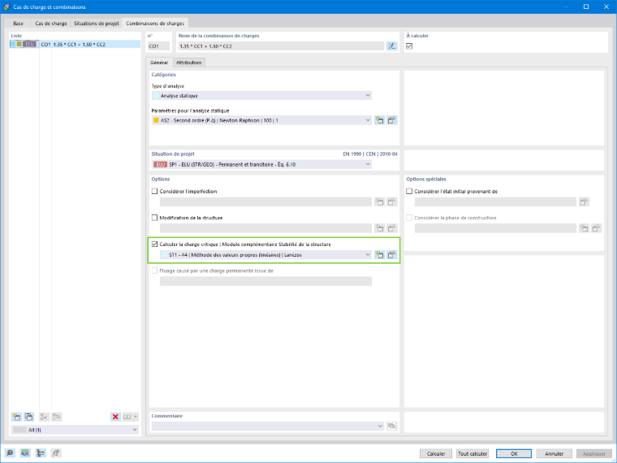Click the Appliquer button
The image size is (617, 463).
594,453
